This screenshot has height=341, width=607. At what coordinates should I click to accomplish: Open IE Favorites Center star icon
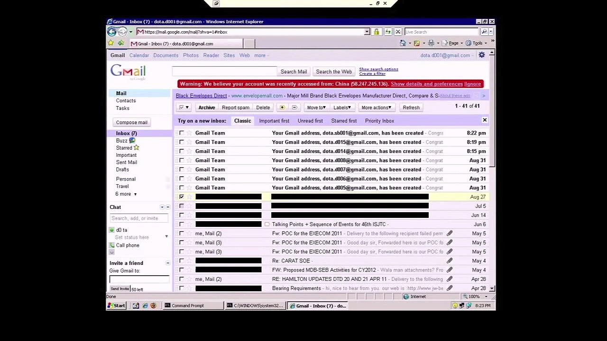click(x=111, y=43)
